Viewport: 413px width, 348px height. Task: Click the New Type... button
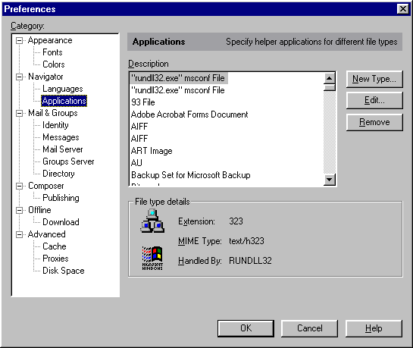coord(374,79)
